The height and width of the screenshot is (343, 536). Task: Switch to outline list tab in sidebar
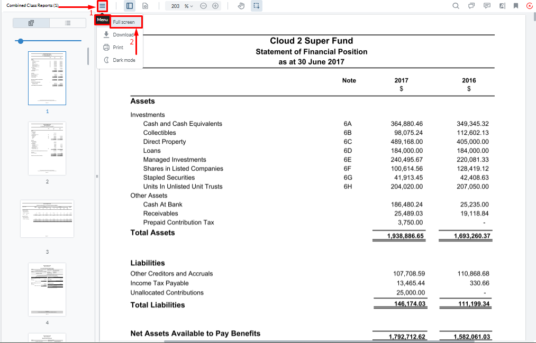[68, 23]
